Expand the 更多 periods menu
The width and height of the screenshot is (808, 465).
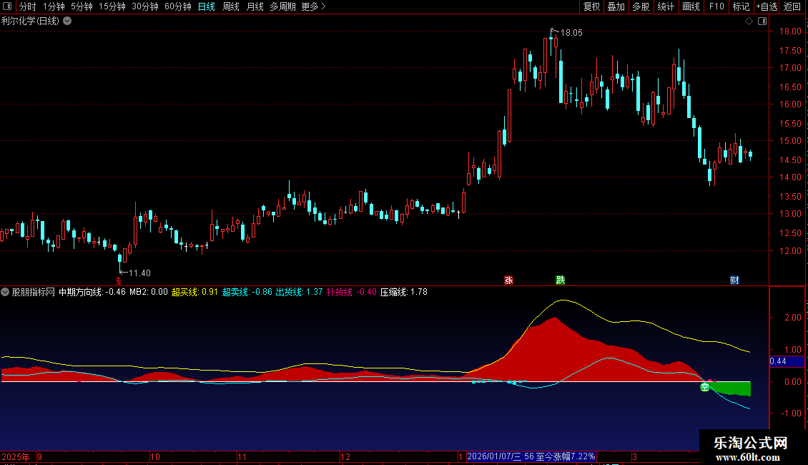point(313,6)
